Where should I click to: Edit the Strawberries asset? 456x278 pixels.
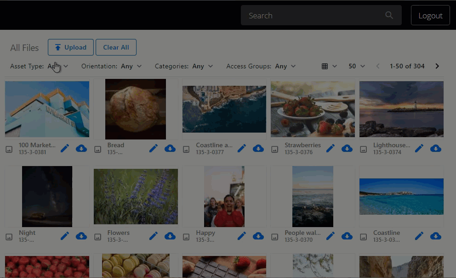[x=331, y=149]
